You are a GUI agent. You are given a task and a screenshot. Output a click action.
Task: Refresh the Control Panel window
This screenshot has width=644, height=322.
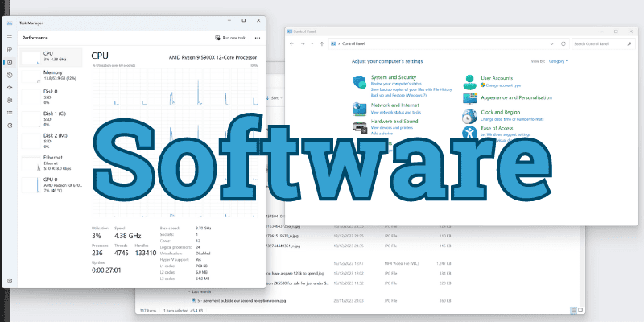pos(563,43)
